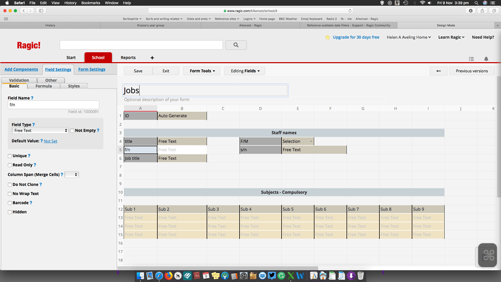The image size is (501, 282).
Task: Open the Column Span dropdown
Action: pyautogui.click(x=71, y=175)
